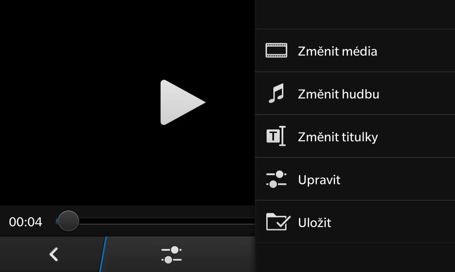Select the Upravit text entry

tap(319, 180)
